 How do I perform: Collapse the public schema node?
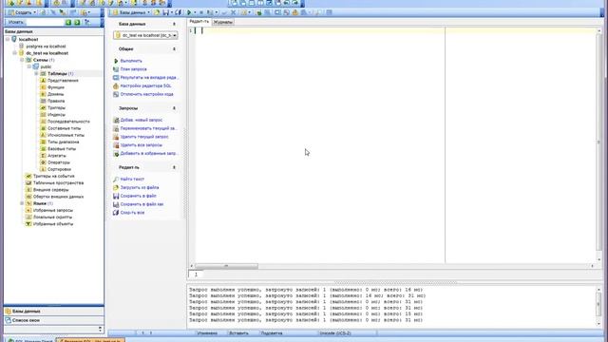coord(29,66)
